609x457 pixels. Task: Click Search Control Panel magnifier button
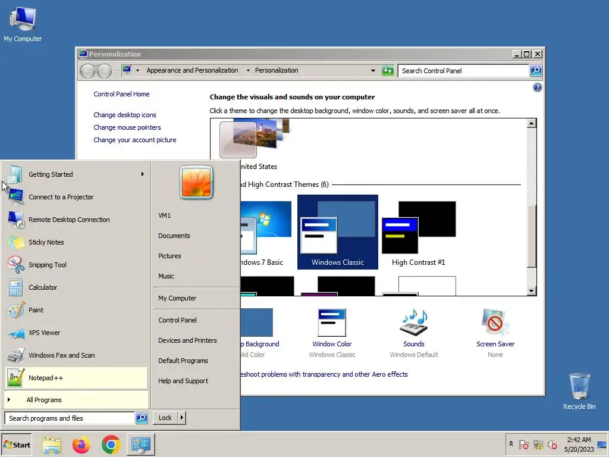click(x=536, y=71)
